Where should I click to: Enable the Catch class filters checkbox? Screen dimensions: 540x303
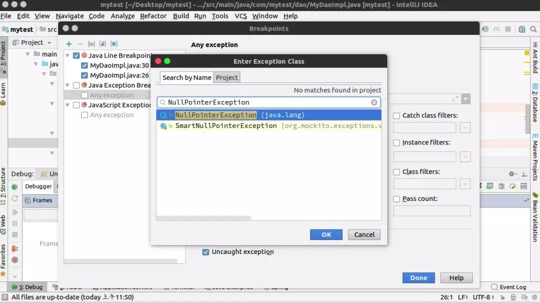point(396,115)
